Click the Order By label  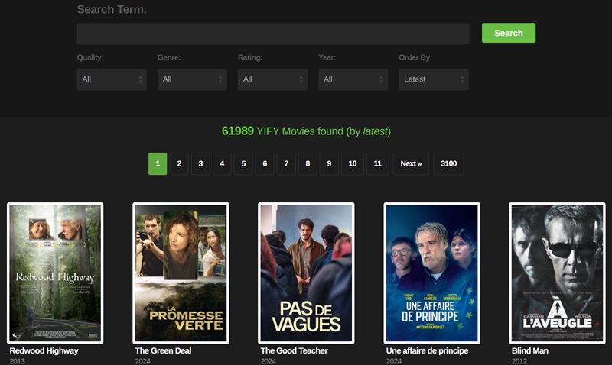(x=415, y=57)
